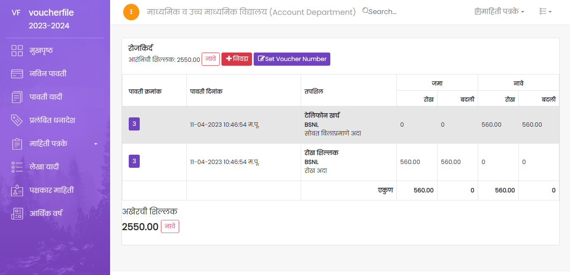The image size is (570, 275).
Task: Click the प्रलंबित धनादेश tag icon
Action: point(17,120)
